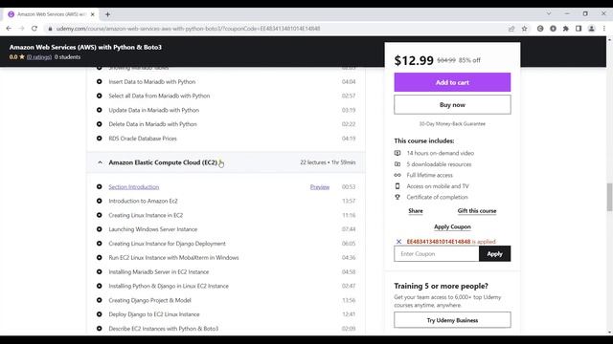Image resolution: width=613 pixels, height=344 pixels.
Task: Open Chrome three-dot menu
Action: tap(604, 29)
